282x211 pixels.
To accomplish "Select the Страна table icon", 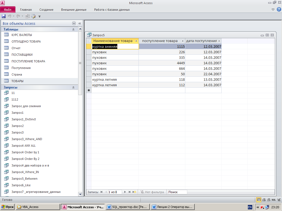I will (x=6, y=74).
